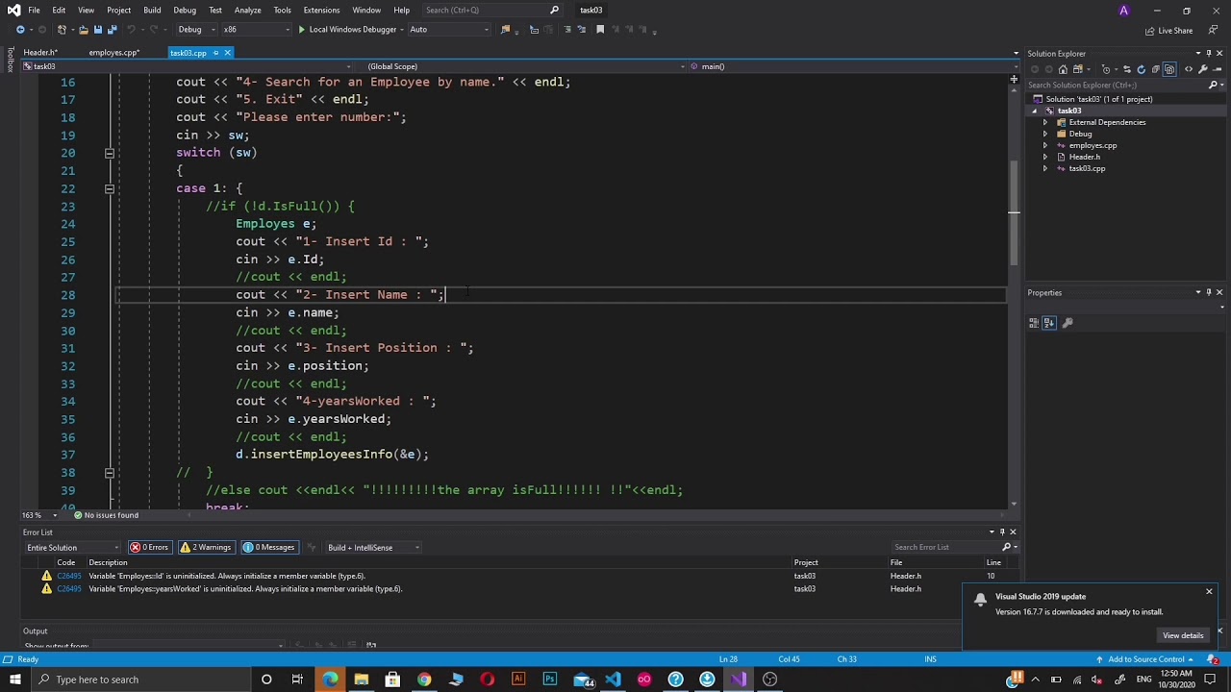Dismiss the Visual Studio 2019 update notification
The image size is (1231, 692).
[x=1209, y=592]
